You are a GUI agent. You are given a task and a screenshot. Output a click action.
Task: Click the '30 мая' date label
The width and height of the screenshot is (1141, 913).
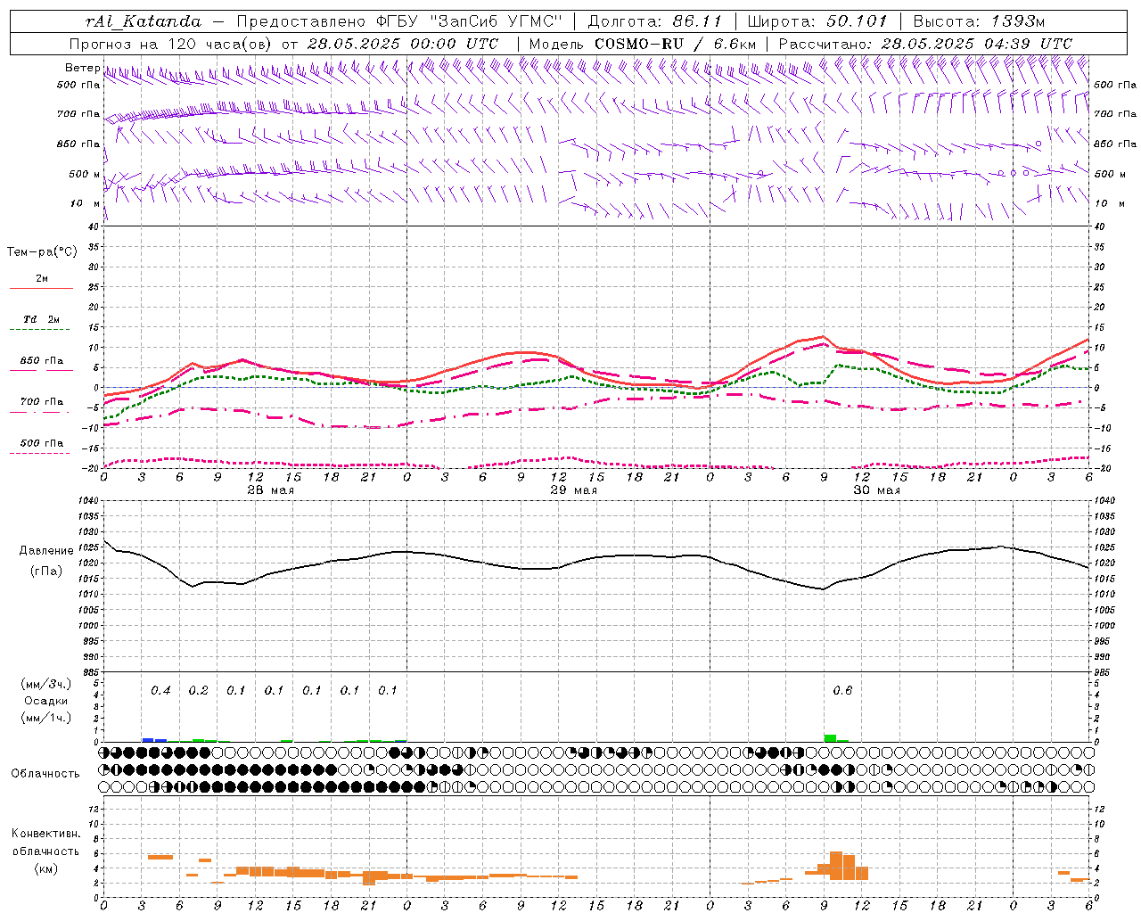876,490
